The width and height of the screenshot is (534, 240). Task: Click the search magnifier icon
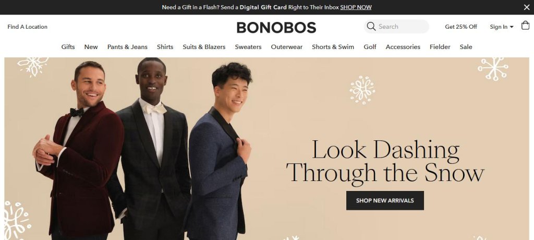tap(371, 27)
